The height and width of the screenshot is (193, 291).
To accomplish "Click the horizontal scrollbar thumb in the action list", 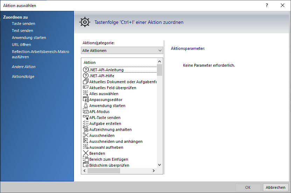I will coord(104,171).
